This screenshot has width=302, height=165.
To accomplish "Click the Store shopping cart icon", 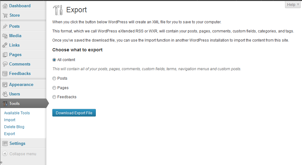I will (x=5, y=15).
